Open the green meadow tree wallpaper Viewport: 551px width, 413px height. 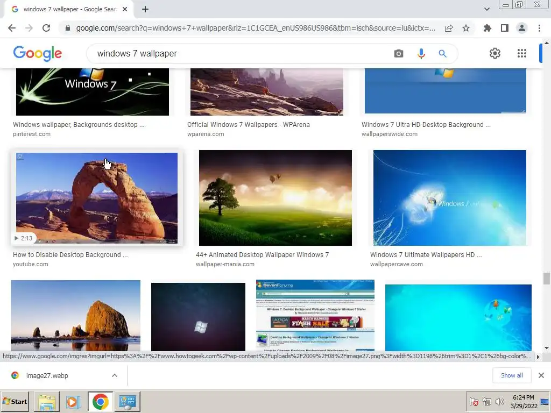(x=275, y=198)
